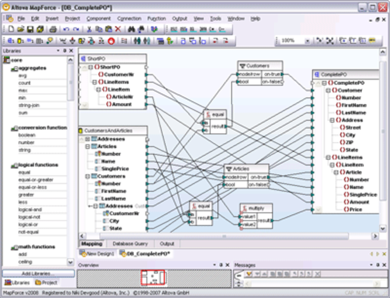Screen dimensions: 390x298
Task: Open the 100% zoom dropdown
Action: click(x=307, y=41)
